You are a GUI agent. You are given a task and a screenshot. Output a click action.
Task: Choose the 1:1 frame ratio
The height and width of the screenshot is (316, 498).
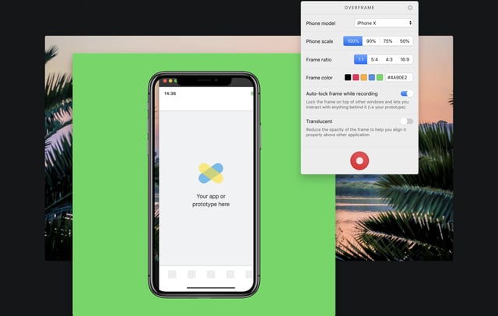(x=361, y=59)
